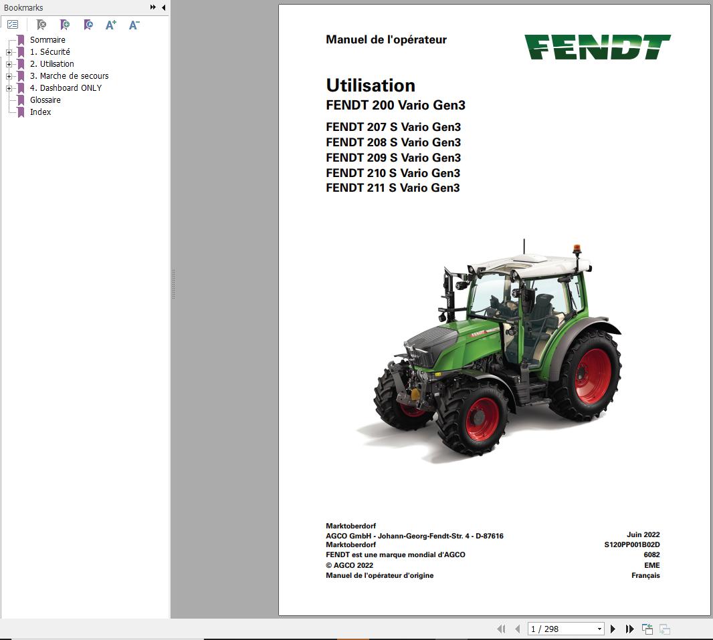Click the Manuel de l'opérateur d'origine text
Screen dimensions: 713x640
pos(380,575)
